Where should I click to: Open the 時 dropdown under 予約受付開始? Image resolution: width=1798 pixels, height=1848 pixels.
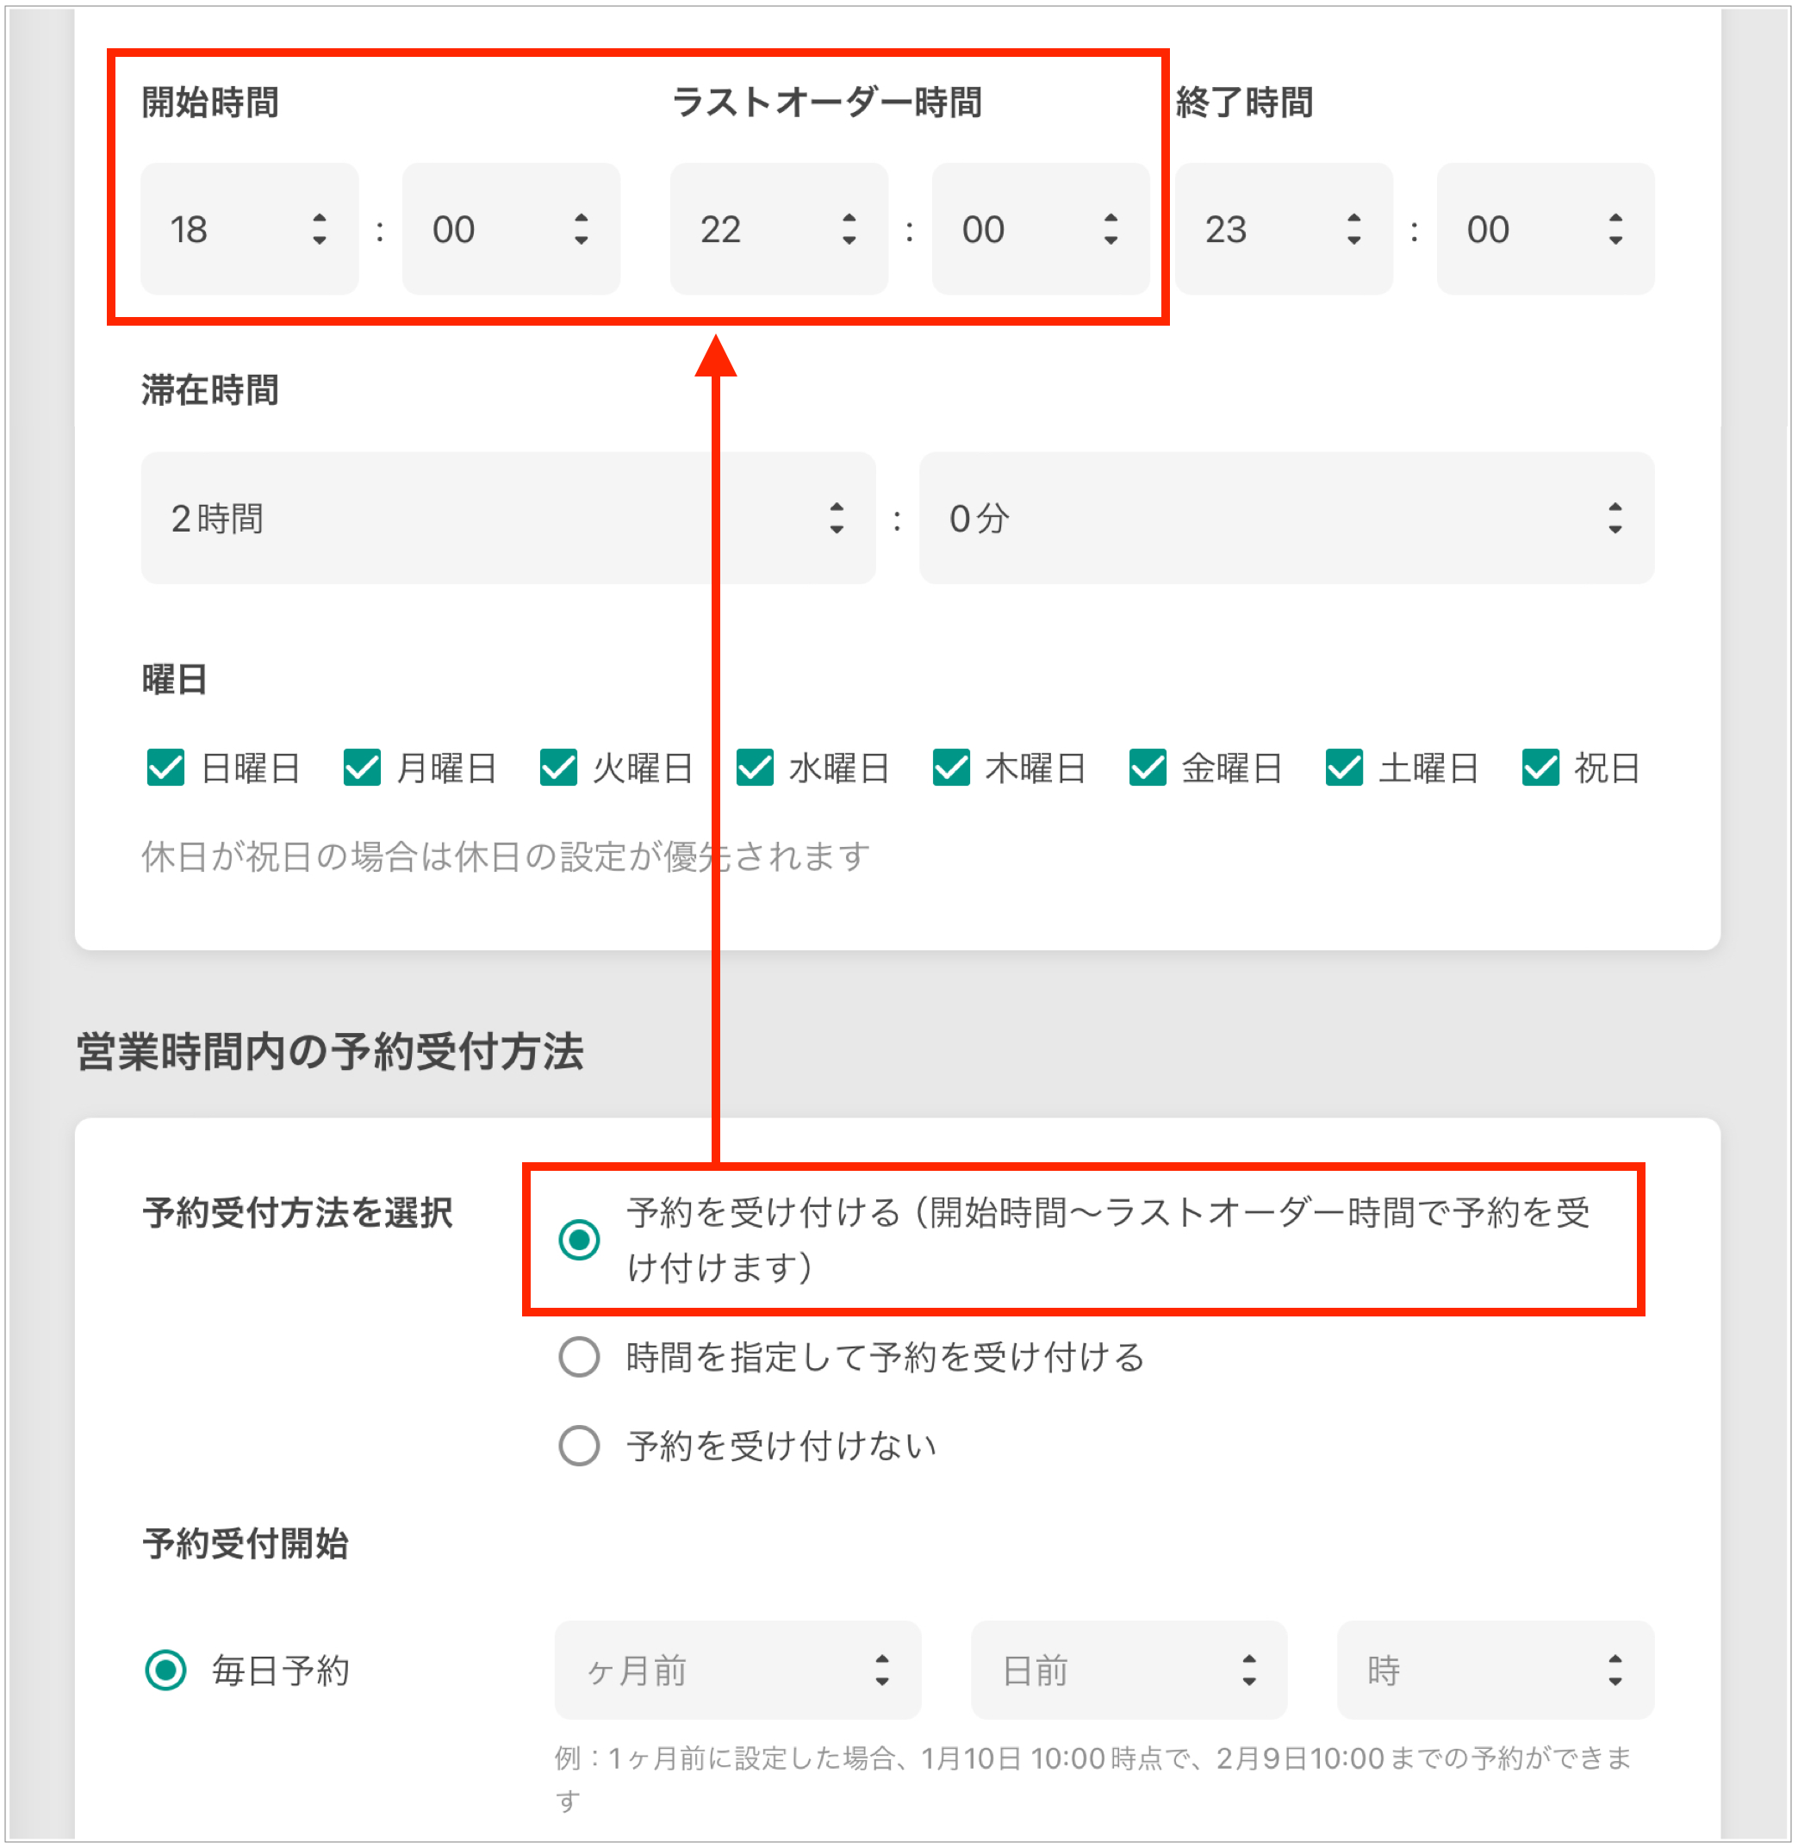(1496, 1671)
